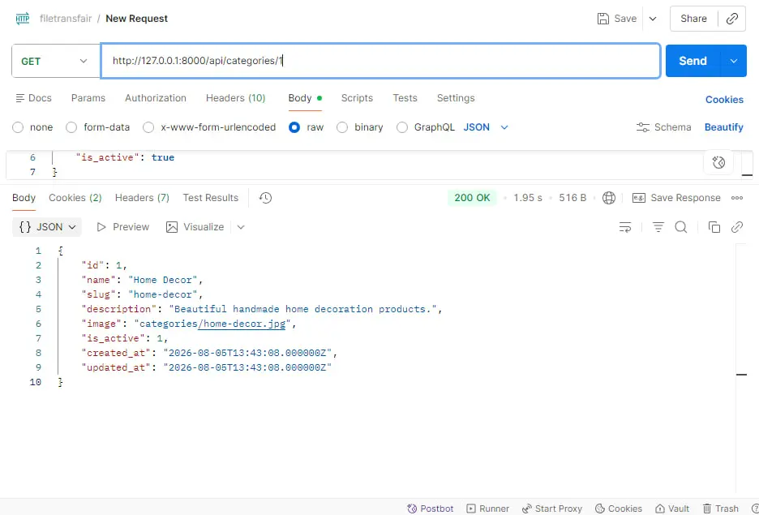Viewport: 759px width, 515px height.
Task: Click the network globe icon
Action: coord(608,197)
